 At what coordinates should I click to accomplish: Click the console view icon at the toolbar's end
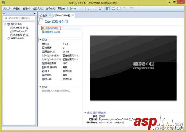(132, 9)
